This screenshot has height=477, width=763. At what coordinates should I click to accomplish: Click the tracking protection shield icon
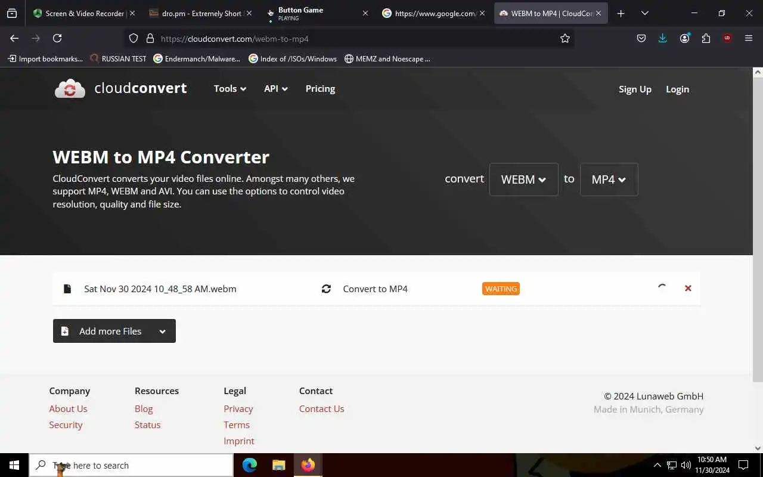coord(134,38)
